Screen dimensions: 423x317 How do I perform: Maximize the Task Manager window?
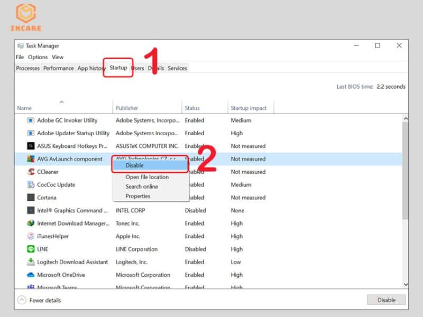pyautogui.click(x=378, y=45)
